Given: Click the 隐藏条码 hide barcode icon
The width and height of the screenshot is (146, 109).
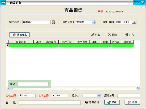Looking at the screenshot, I should tap(87, 102).
